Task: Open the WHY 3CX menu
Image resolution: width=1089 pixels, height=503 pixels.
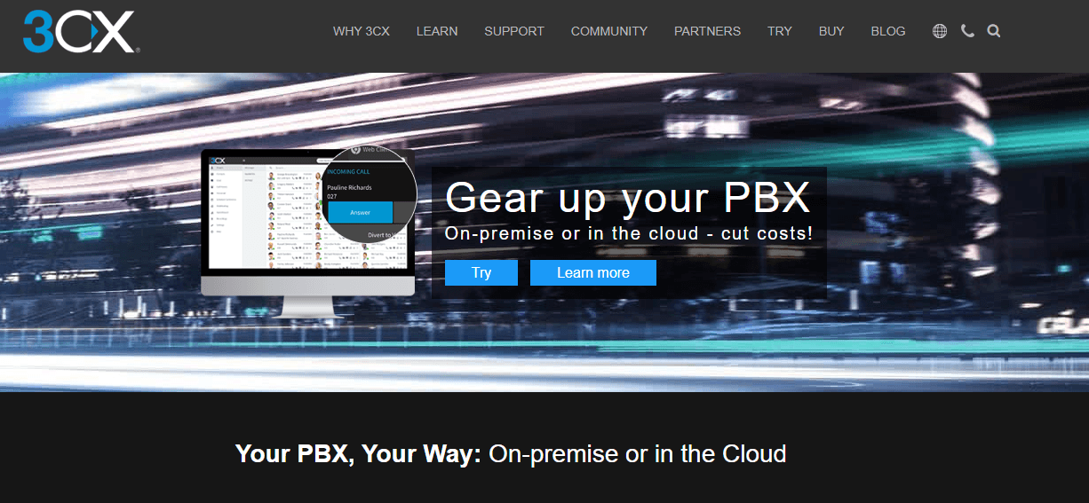Action: pyautogui.click(x=362, y=31)
